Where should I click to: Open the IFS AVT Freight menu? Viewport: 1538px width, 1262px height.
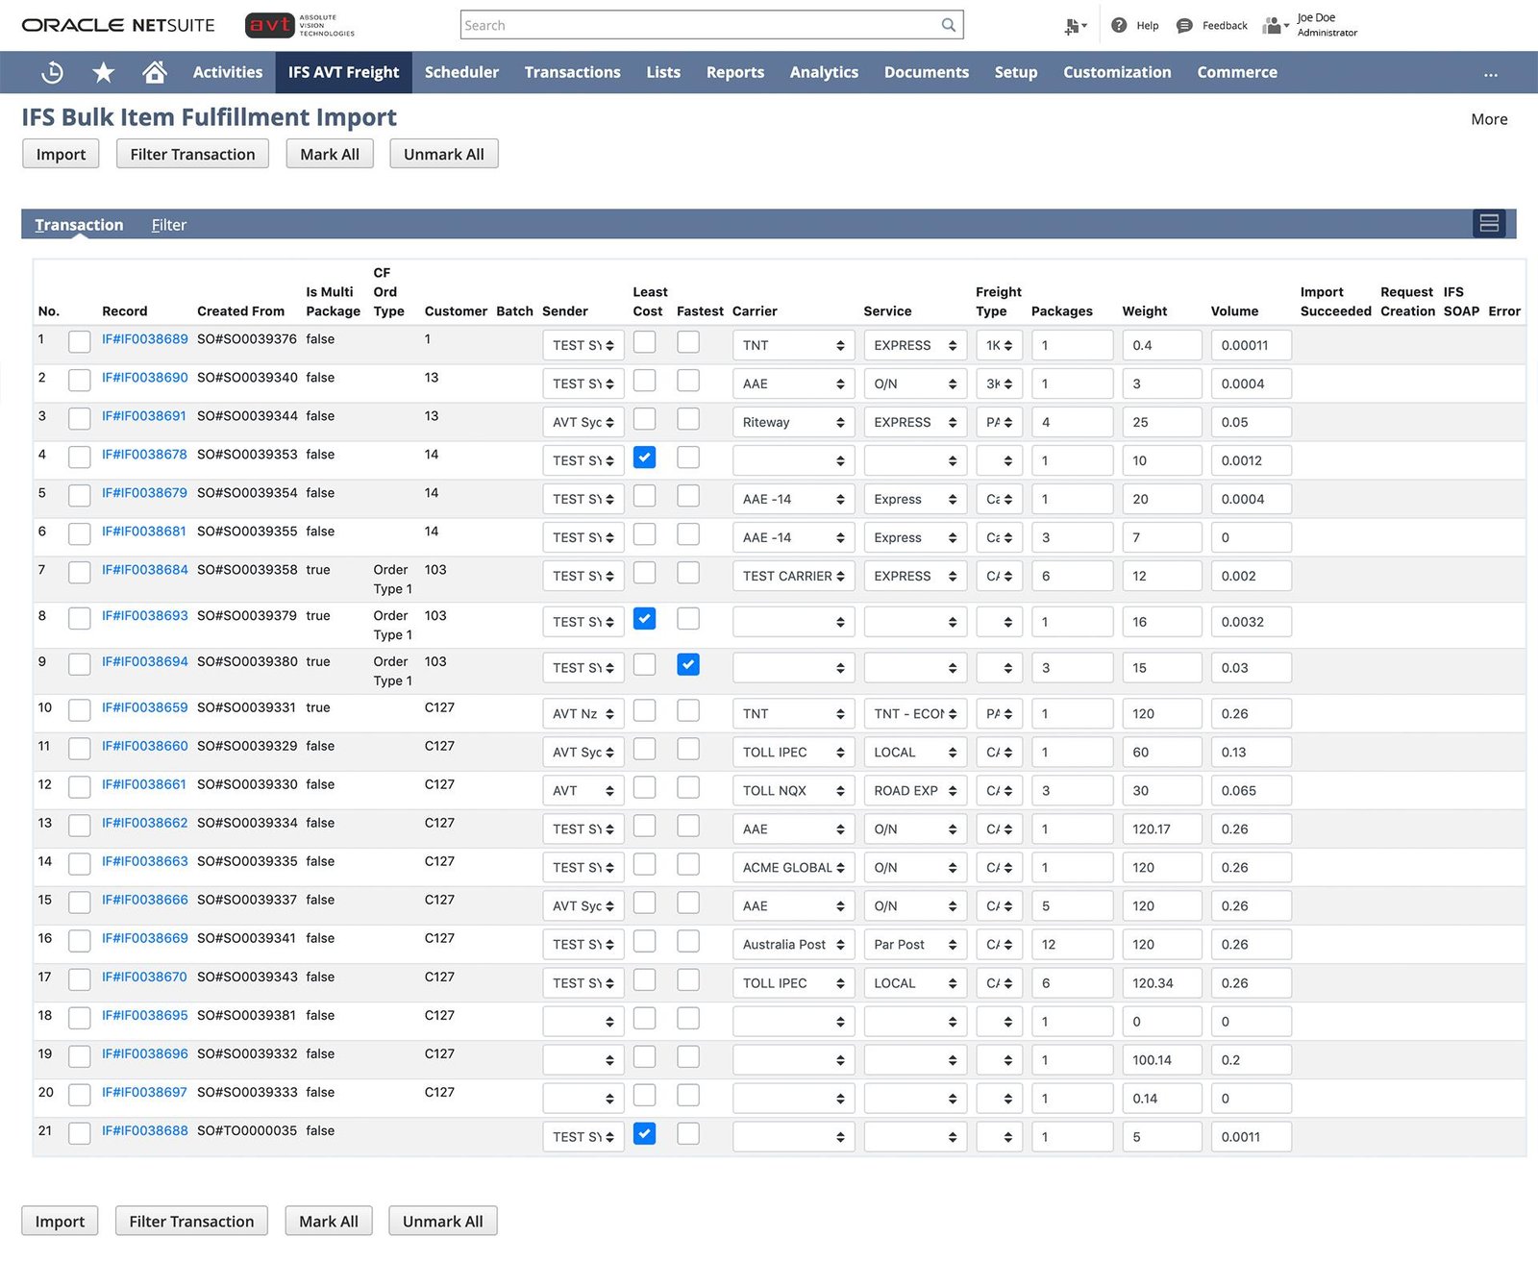[343, 72]
